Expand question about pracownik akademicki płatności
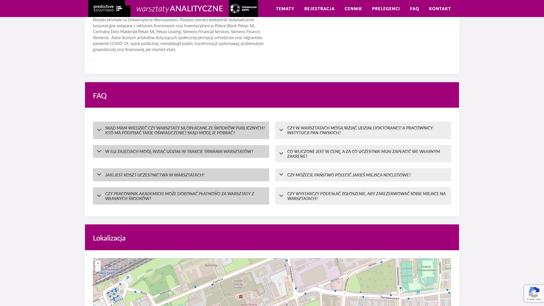The image size is (544, 306). [x=181, y=196]
